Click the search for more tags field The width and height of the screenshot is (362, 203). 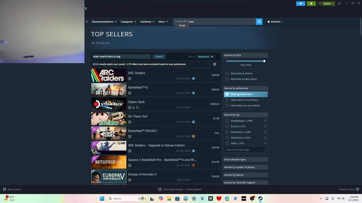point(245,150)
